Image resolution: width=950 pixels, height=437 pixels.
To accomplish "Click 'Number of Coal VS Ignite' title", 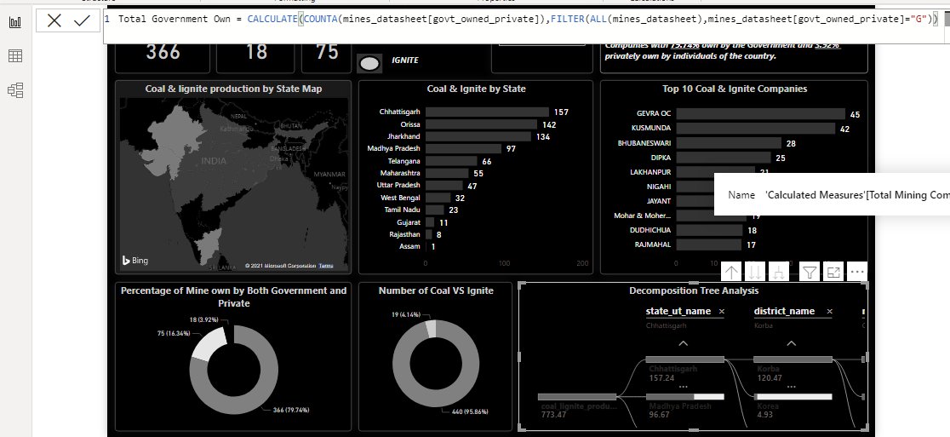I will 436,290.
